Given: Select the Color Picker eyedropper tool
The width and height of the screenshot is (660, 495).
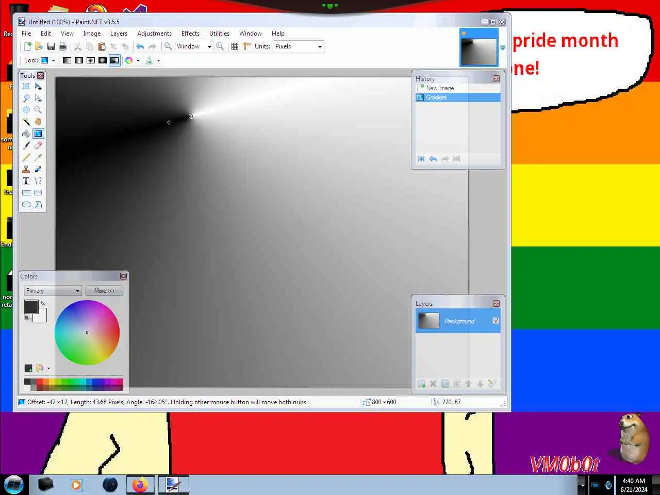Looking at the screenshot, I should pos(38,157).
